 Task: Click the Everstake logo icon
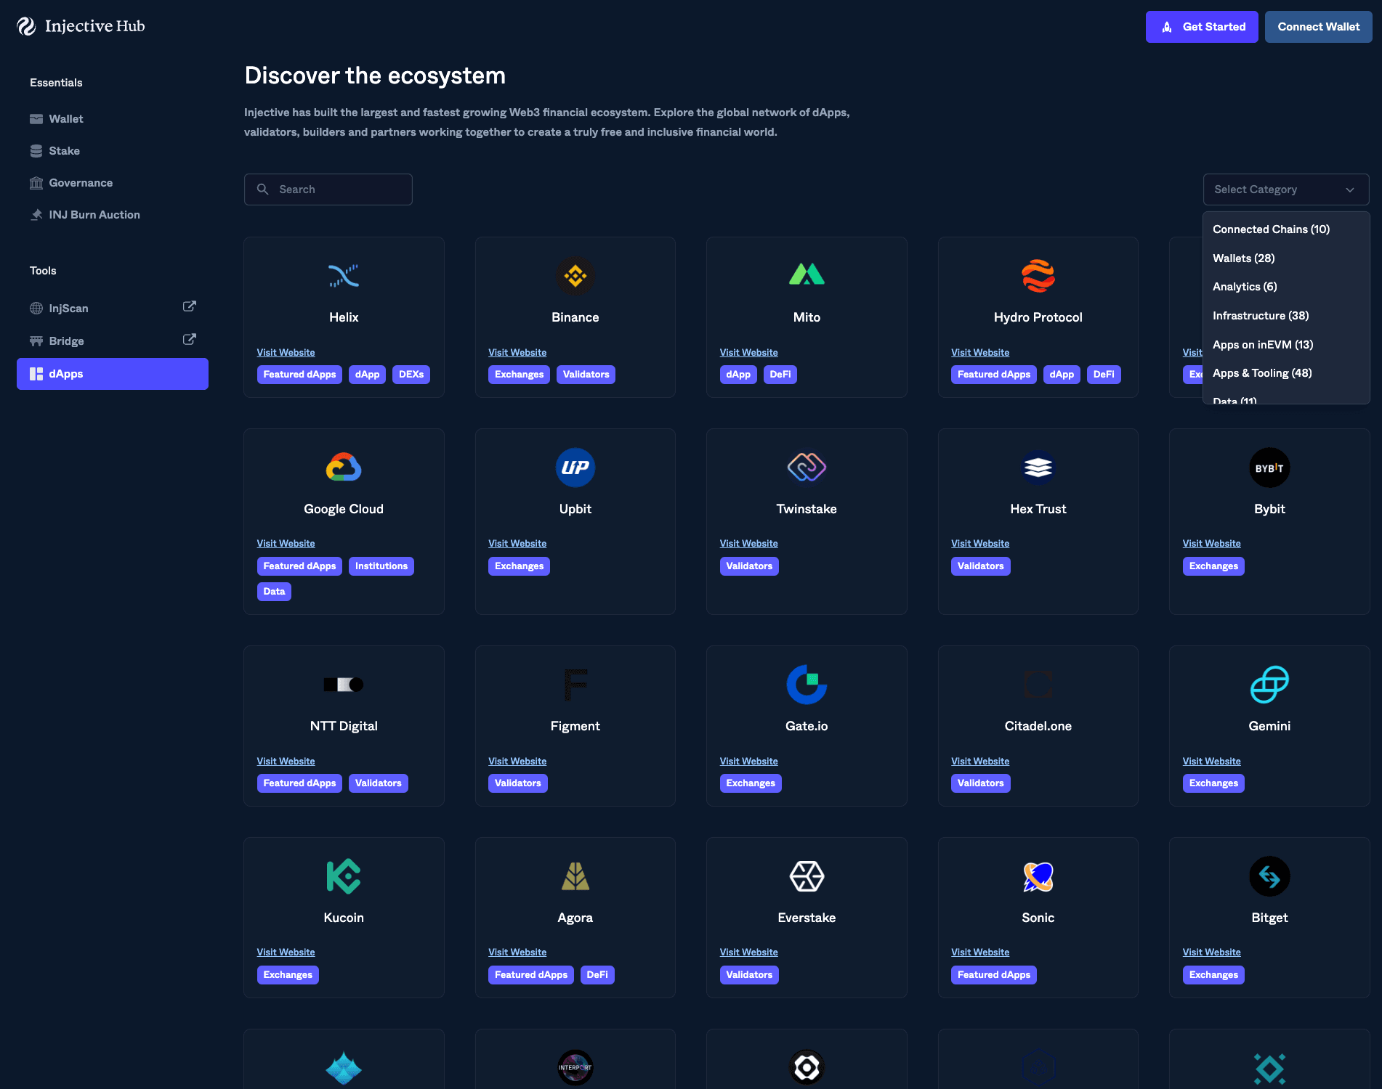807,876
